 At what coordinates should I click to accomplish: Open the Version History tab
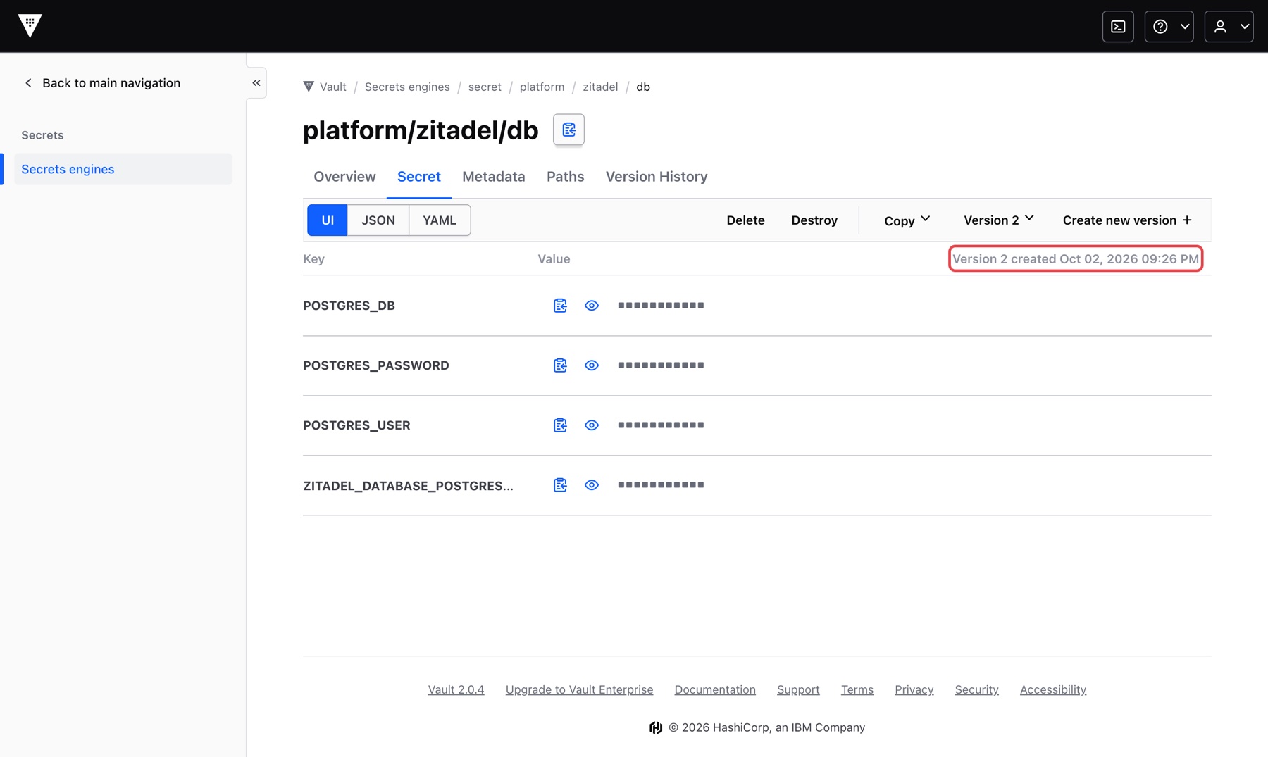pyautogui.click(x=657, y=177)
